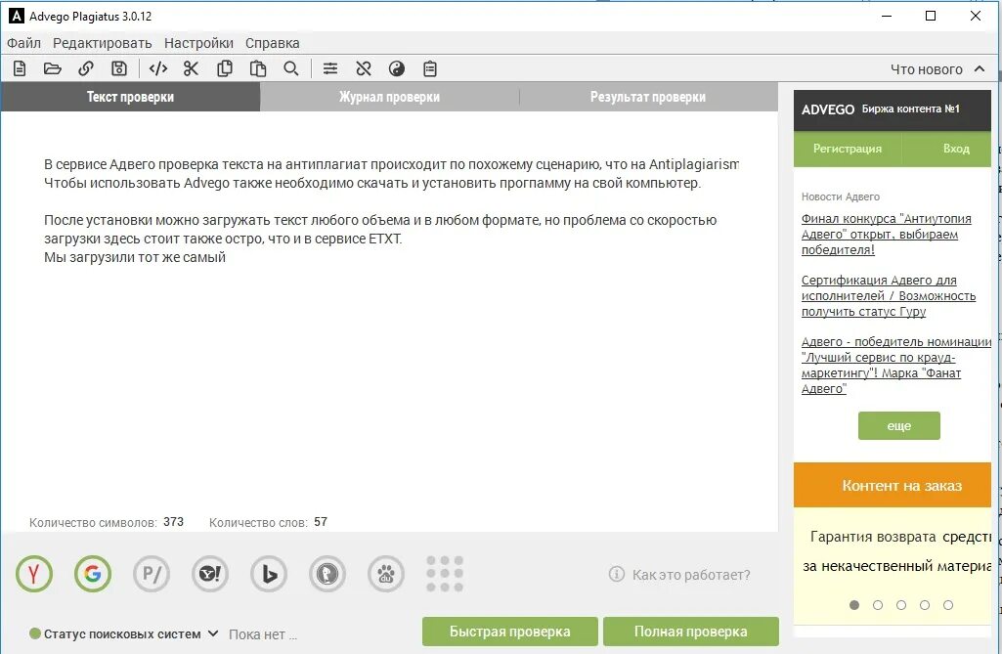Click the HTML code tags icon
This screenshot has width=1002, height=654.
click(x=157, y=68)
